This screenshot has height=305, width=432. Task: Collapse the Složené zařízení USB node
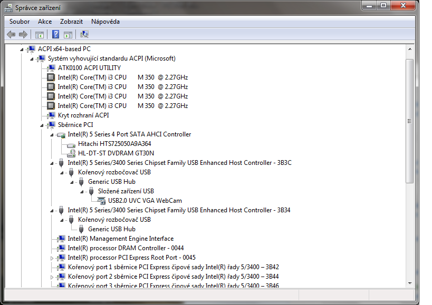tap(82, 192)
